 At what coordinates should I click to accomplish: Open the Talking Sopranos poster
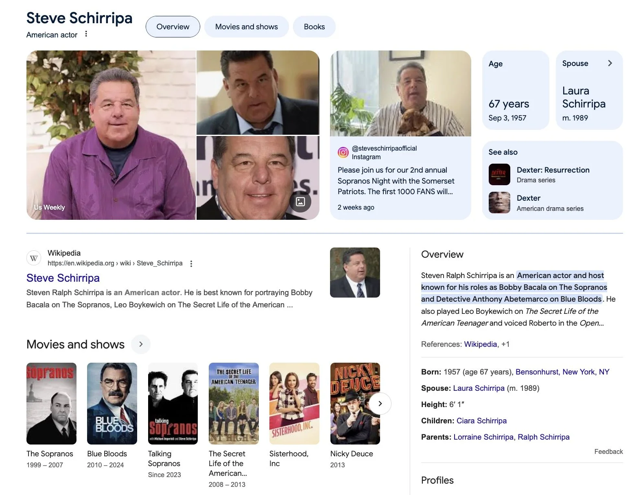click(x=173, y=403)
